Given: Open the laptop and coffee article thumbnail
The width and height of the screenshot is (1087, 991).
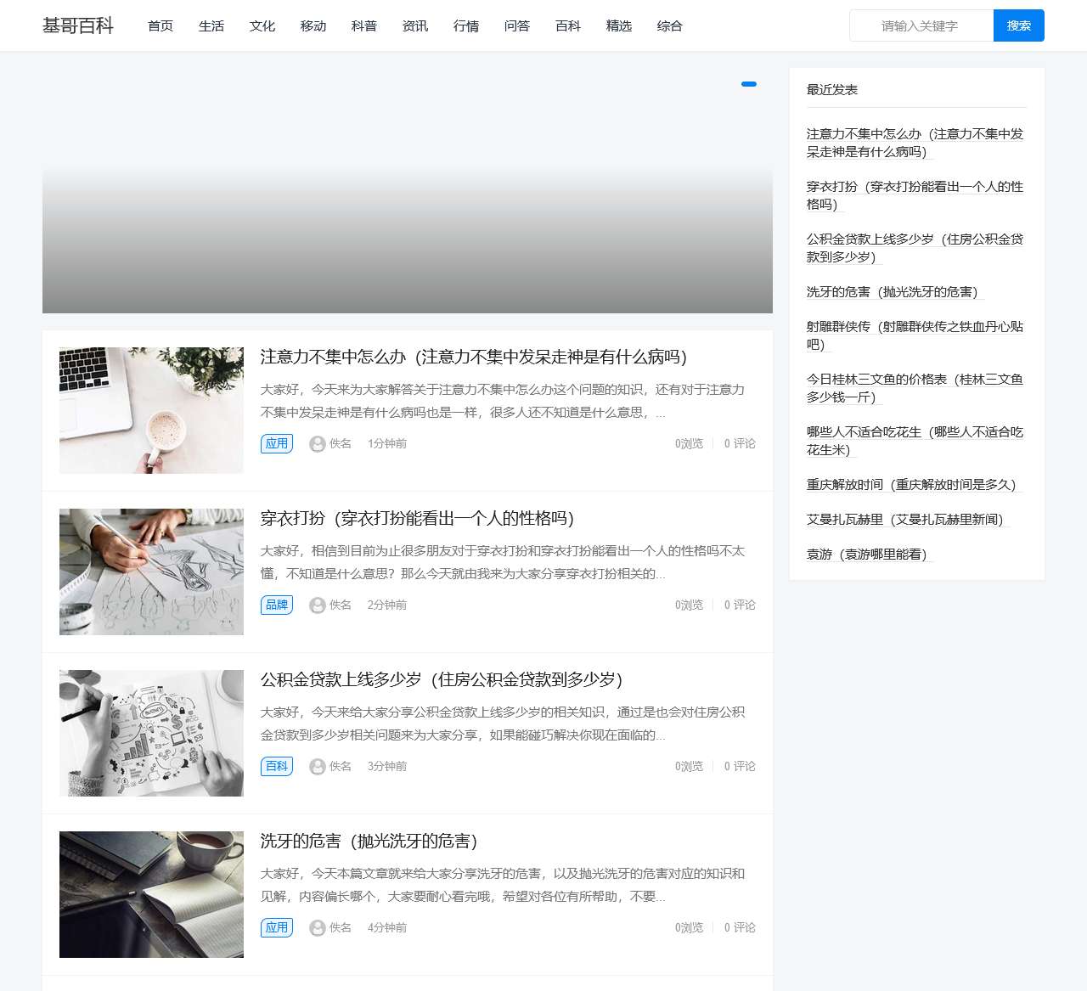Looking at the screenshot, I should coord(151,410).
